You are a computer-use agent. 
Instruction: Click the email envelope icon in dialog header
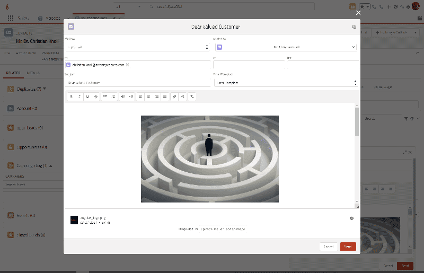(71, 27)
